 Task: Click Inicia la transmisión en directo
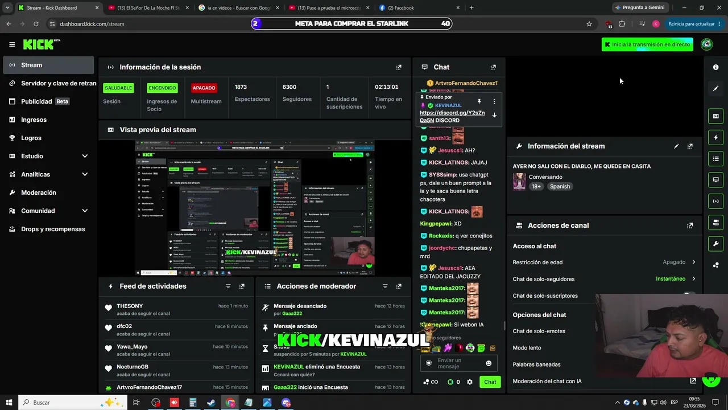(647, 44)
